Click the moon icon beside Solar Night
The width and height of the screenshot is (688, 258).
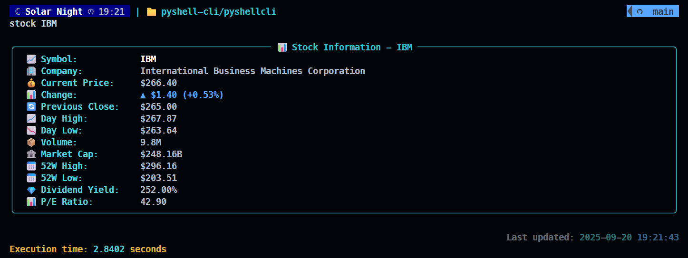[x=17, y=12]
